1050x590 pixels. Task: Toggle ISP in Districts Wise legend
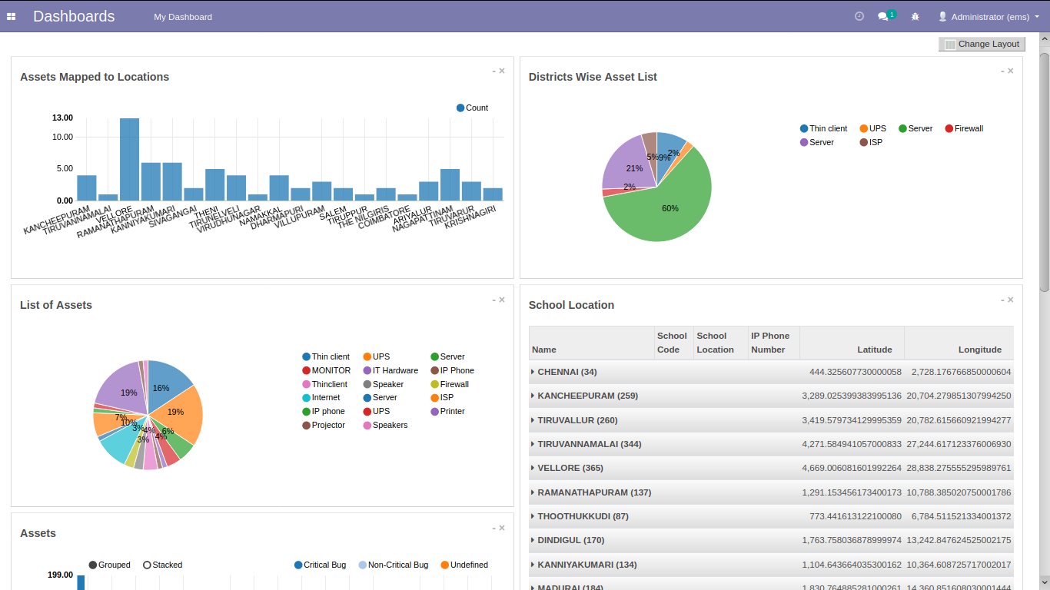[x=871, y=142]
